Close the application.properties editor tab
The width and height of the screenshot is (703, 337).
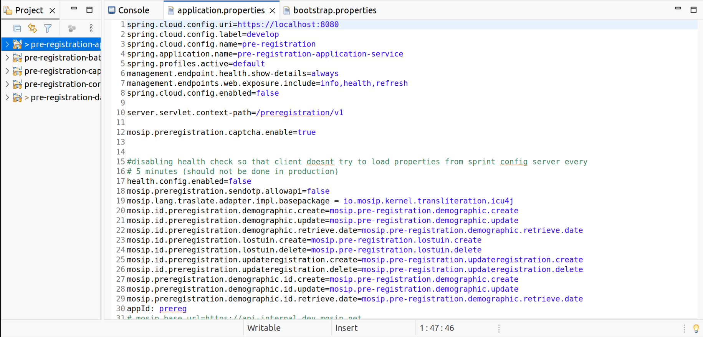[x=272, y=11]
